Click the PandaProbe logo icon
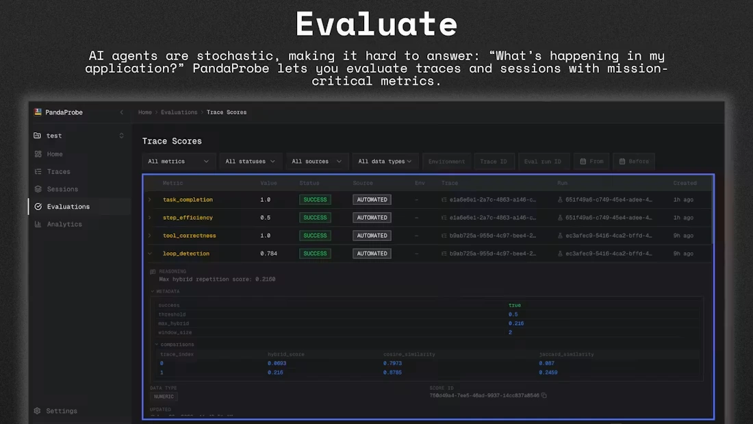 coord(38,112)
